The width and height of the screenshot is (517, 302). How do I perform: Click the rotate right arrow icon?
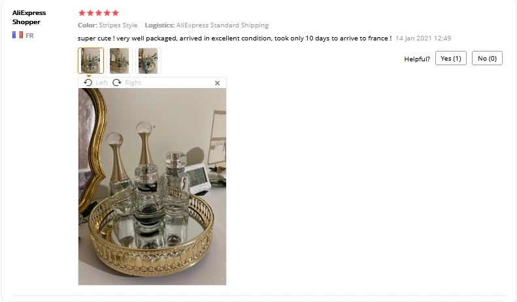(x=117, y=83)
